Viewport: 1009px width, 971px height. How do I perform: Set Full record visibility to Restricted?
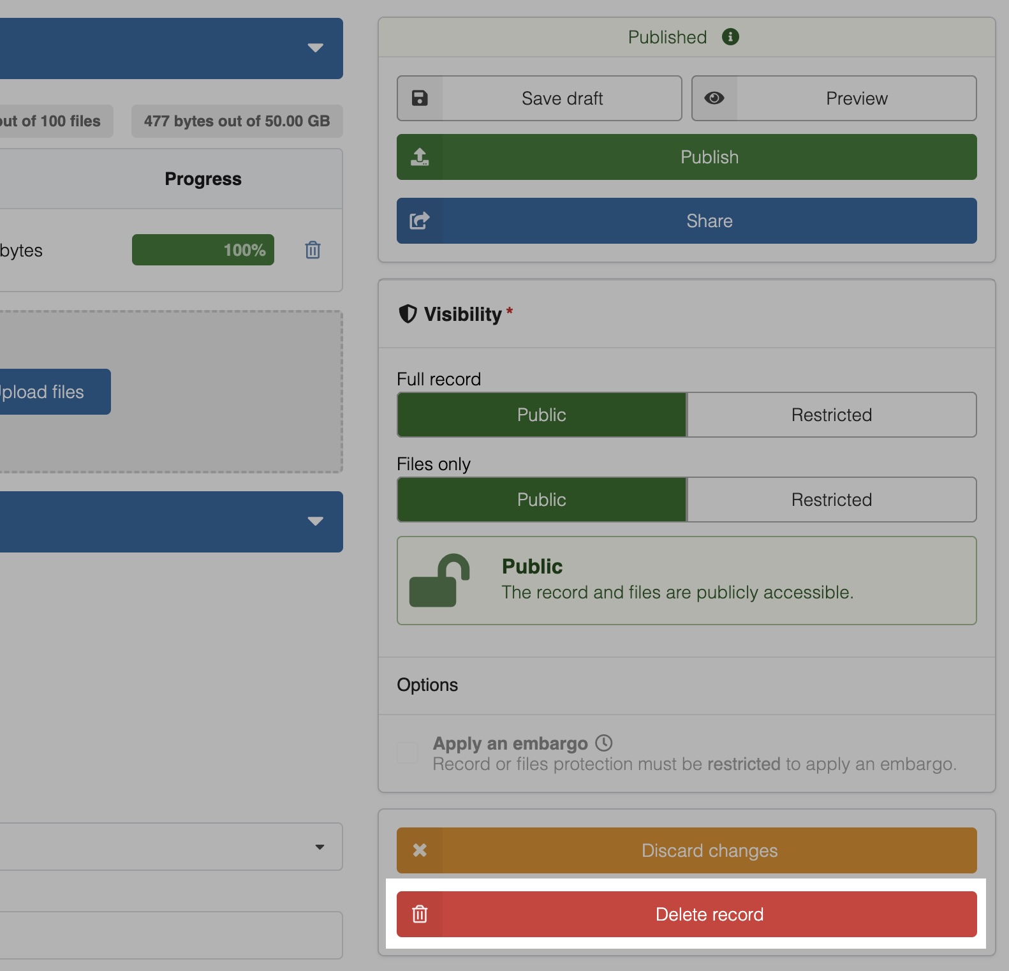(831, 415)
